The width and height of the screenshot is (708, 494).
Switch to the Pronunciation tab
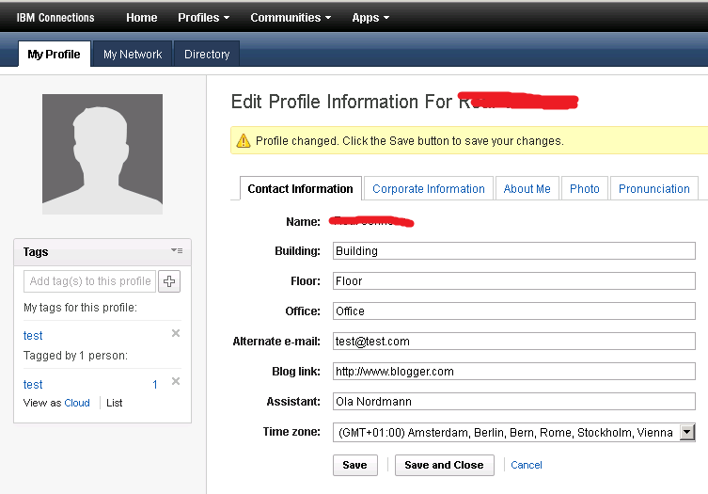(x=653, y=188)
